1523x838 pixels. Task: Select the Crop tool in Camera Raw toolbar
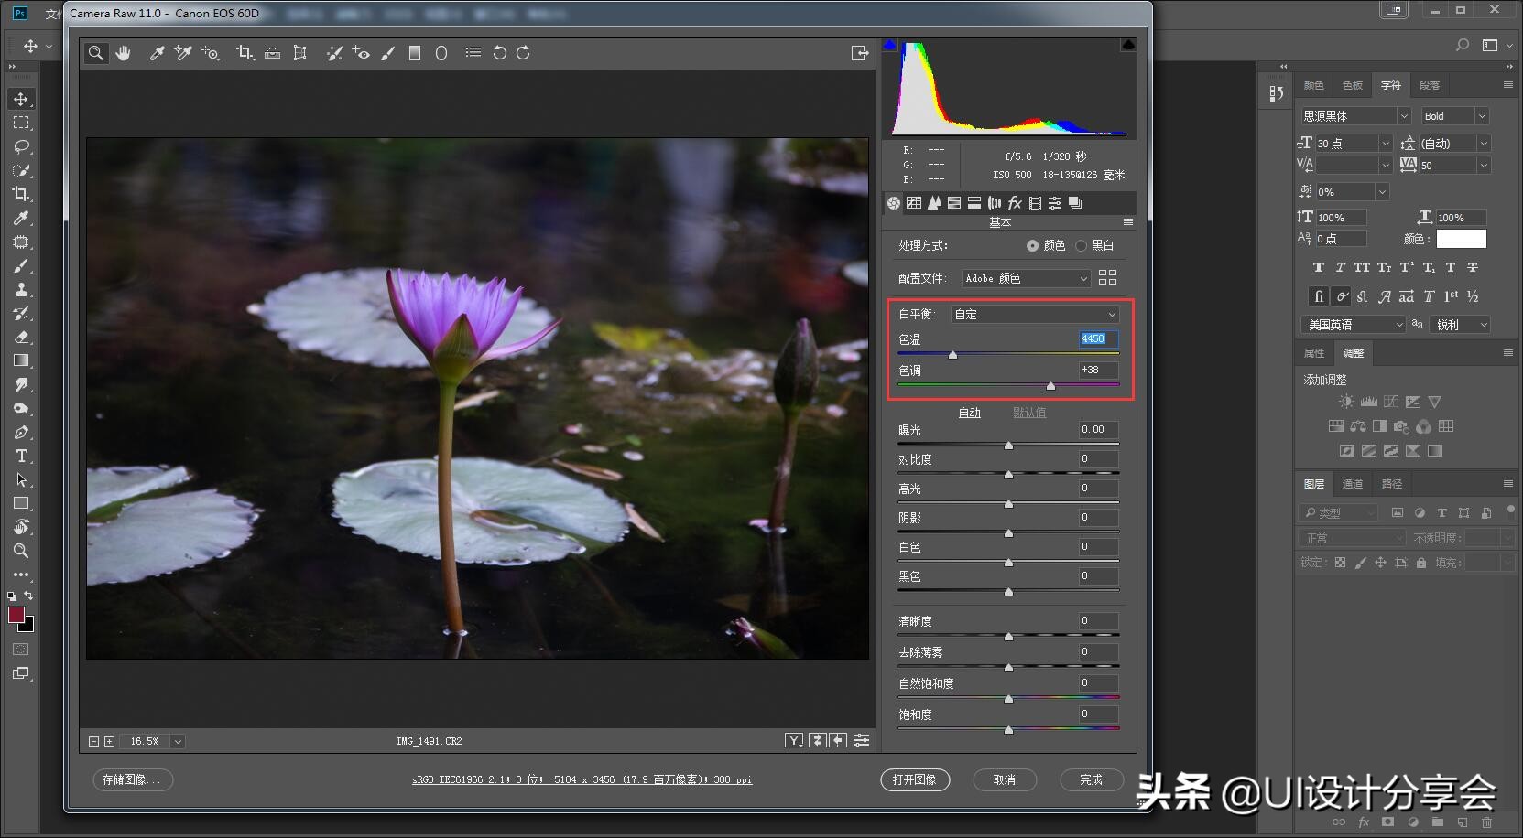[245, 53]
